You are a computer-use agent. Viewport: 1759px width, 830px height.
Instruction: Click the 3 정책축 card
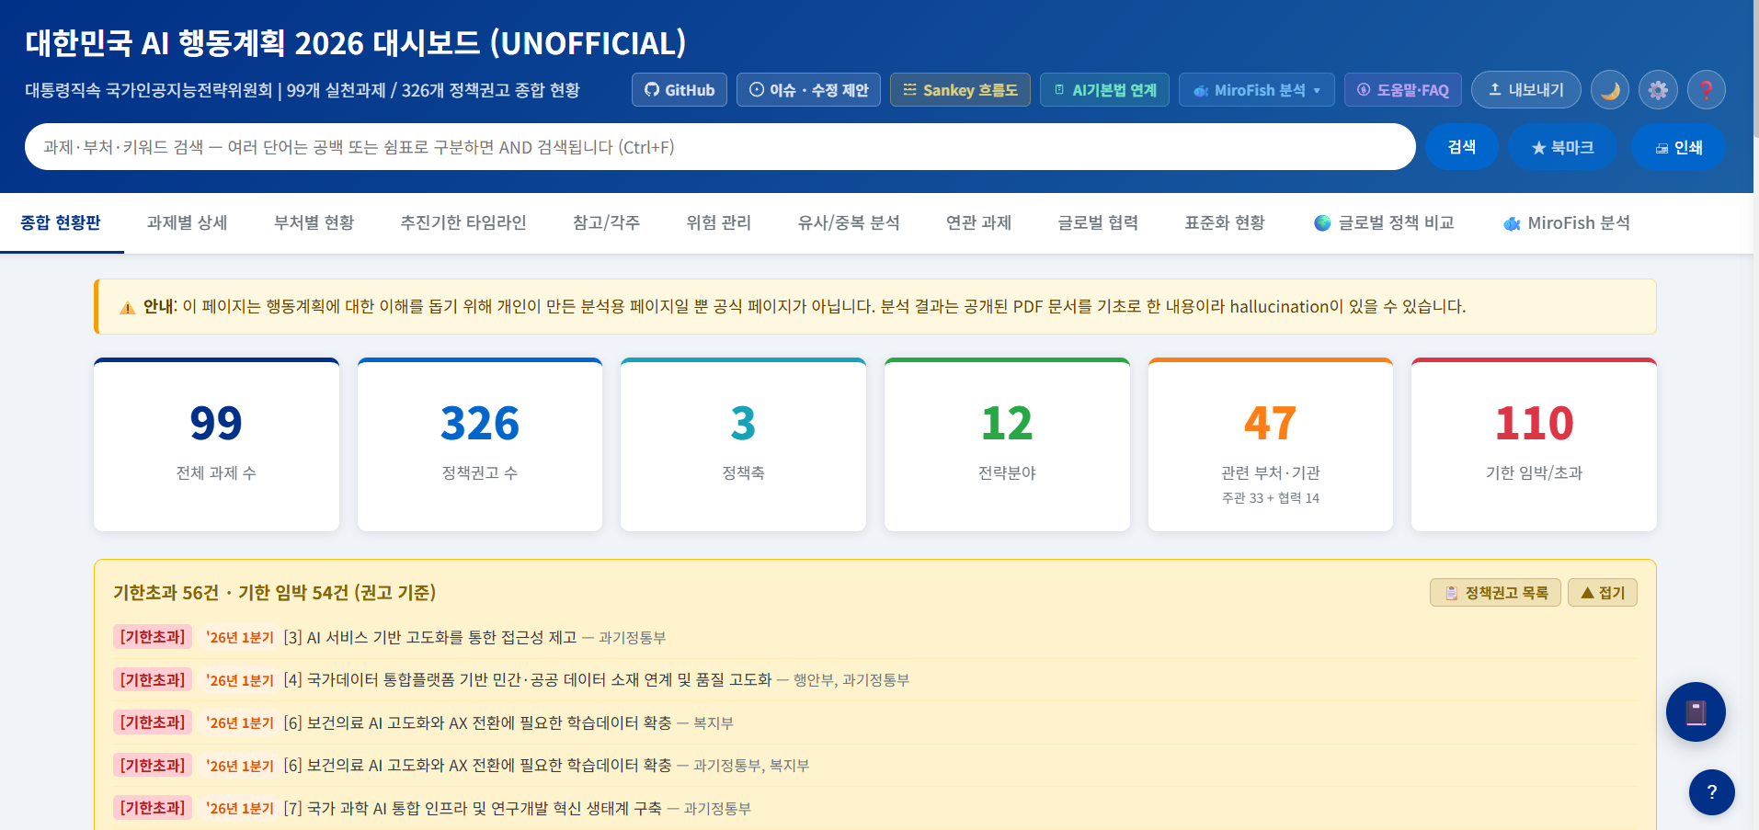click(x=743, y=445)
